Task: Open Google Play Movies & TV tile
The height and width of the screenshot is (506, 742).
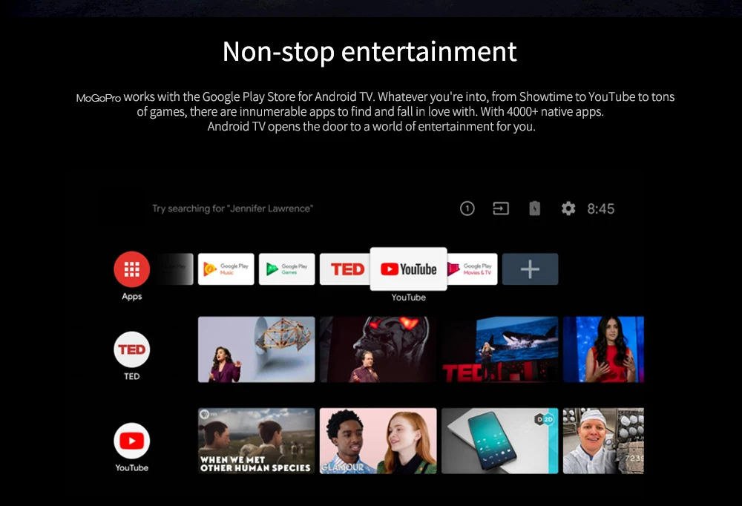Action: (472, 269)
